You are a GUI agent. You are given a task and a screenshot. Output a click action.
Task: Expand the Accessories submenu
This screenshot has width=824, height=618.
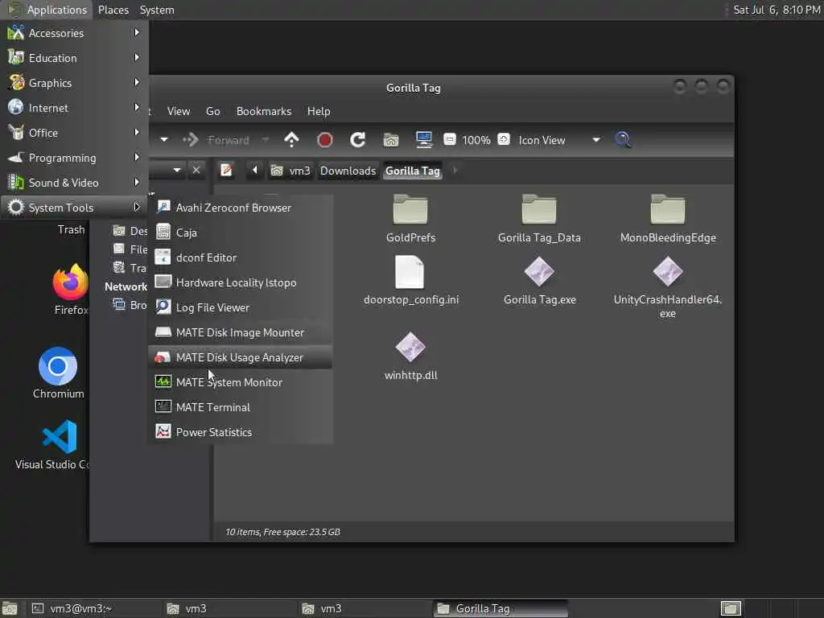(74, 33)
